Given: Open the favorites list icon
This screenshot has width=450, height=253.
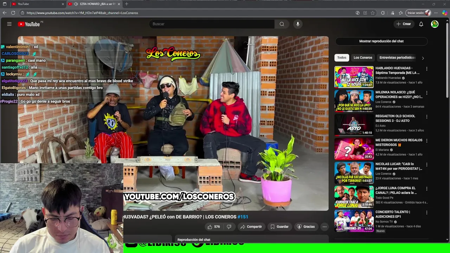Looking at the screenshot, I should coord(401,13).
